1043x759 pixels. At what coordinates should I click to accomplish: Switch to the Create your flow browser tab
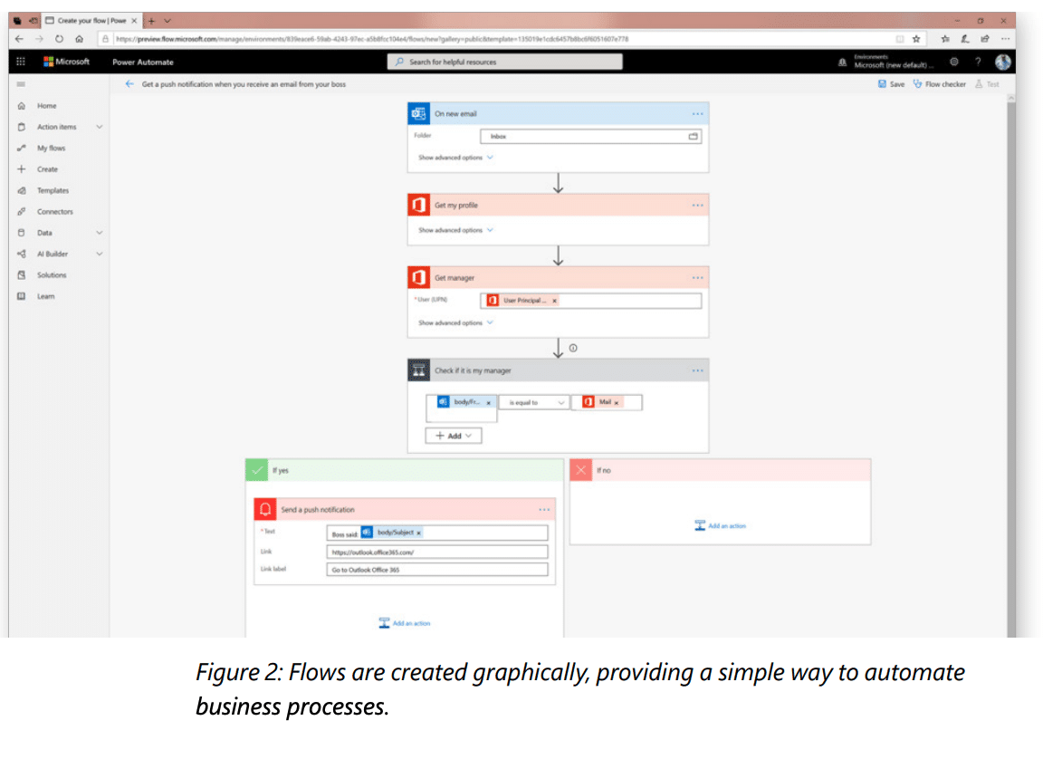(91, 21)
